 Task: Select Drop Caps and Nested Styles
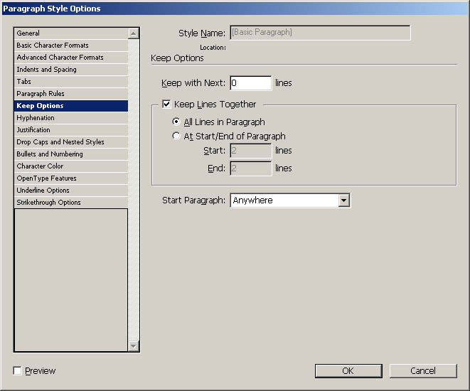tap(71, 142)
